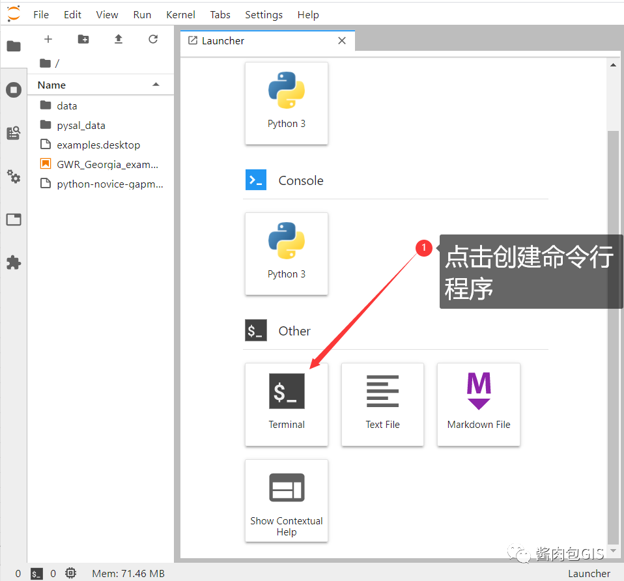Screen dimensions: 624x581
Task: Open the data folder in file browser
Action: pos(67,105)
